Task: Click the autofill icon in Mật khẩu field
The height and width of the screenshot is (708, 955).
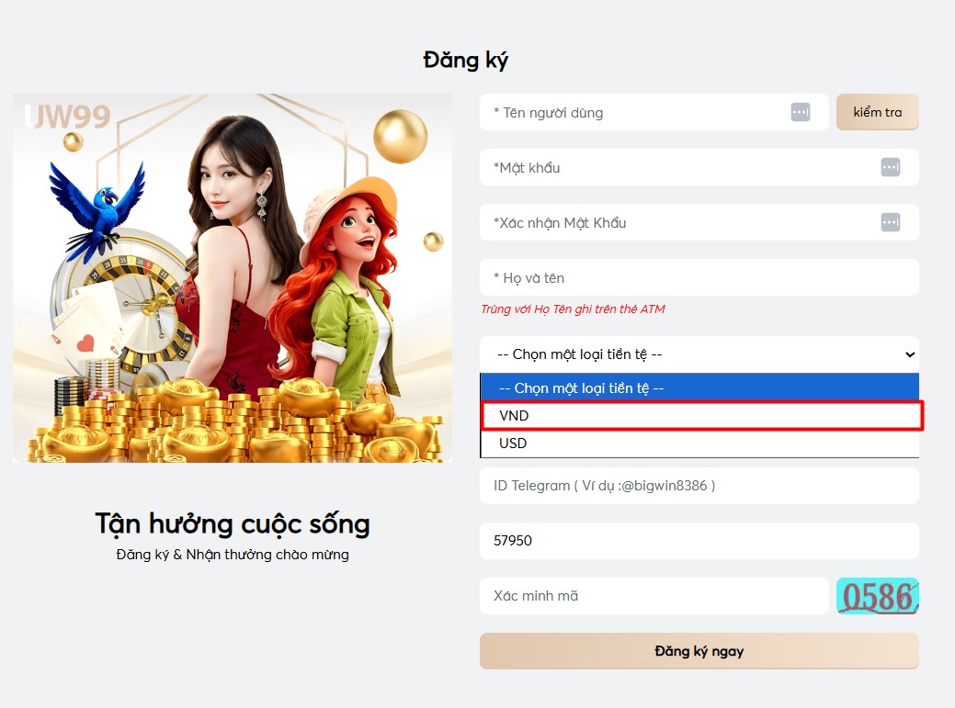Action: tap(891, 167)
